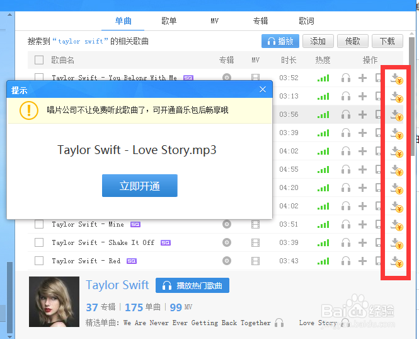Open album disc icon for Mine

227,224
